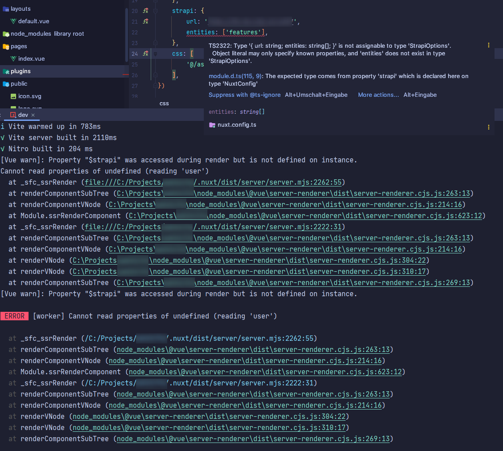Image resolution: width=503 pixels, height=451 pixels.
Task: Click the npm script icon on dev tab
Action: click(x=13, y=115)
